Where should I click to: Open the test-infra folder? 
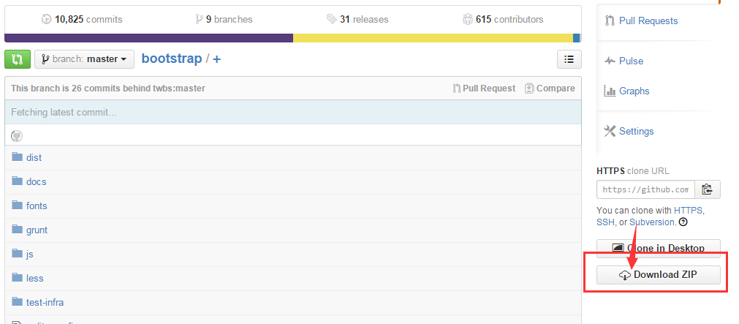(45, 302)
